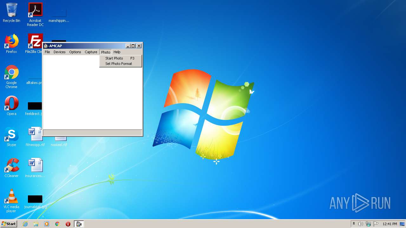Image resolution: width=406 pixels, height=228 pixels.
Task: Click the Show desktop button
Action: (403, 224)
